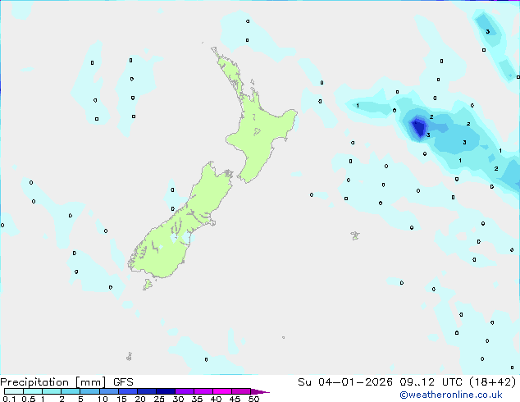The width and height of the screenshot is (520, 402).
Task: Click the '25' legend scale label
Action: (x=159, y=399)
